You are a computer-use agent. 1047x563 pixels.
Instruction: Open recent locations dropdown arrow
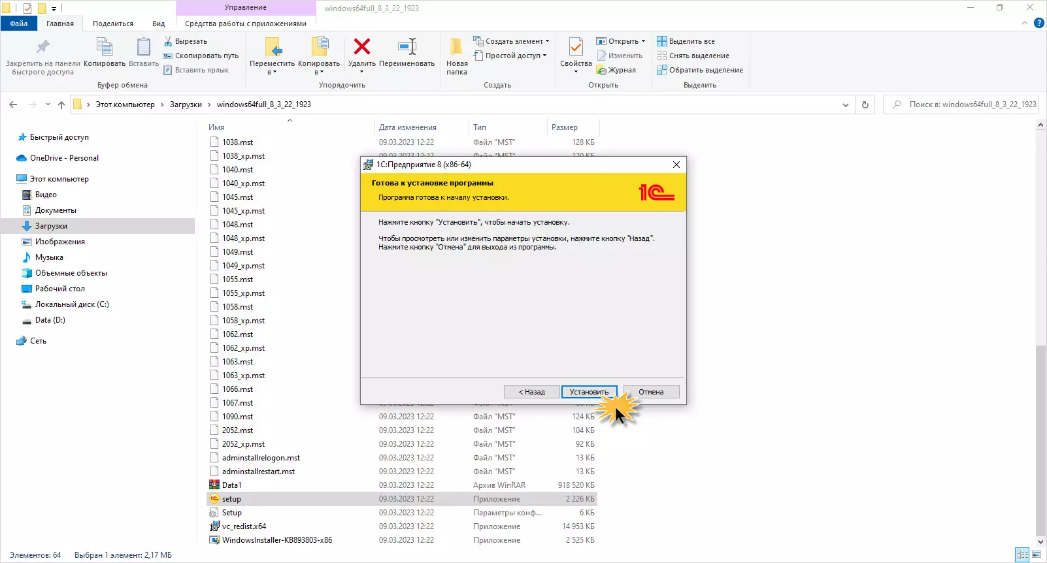point(48,105)
